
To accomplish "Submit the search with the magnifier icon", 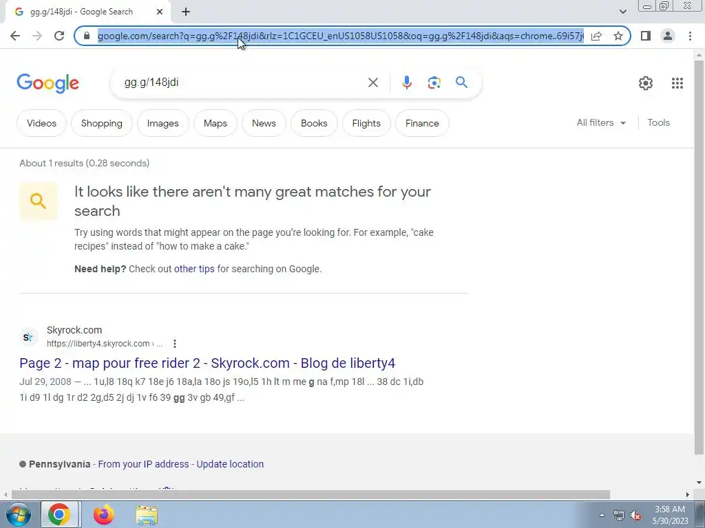I will coord(461,82).
